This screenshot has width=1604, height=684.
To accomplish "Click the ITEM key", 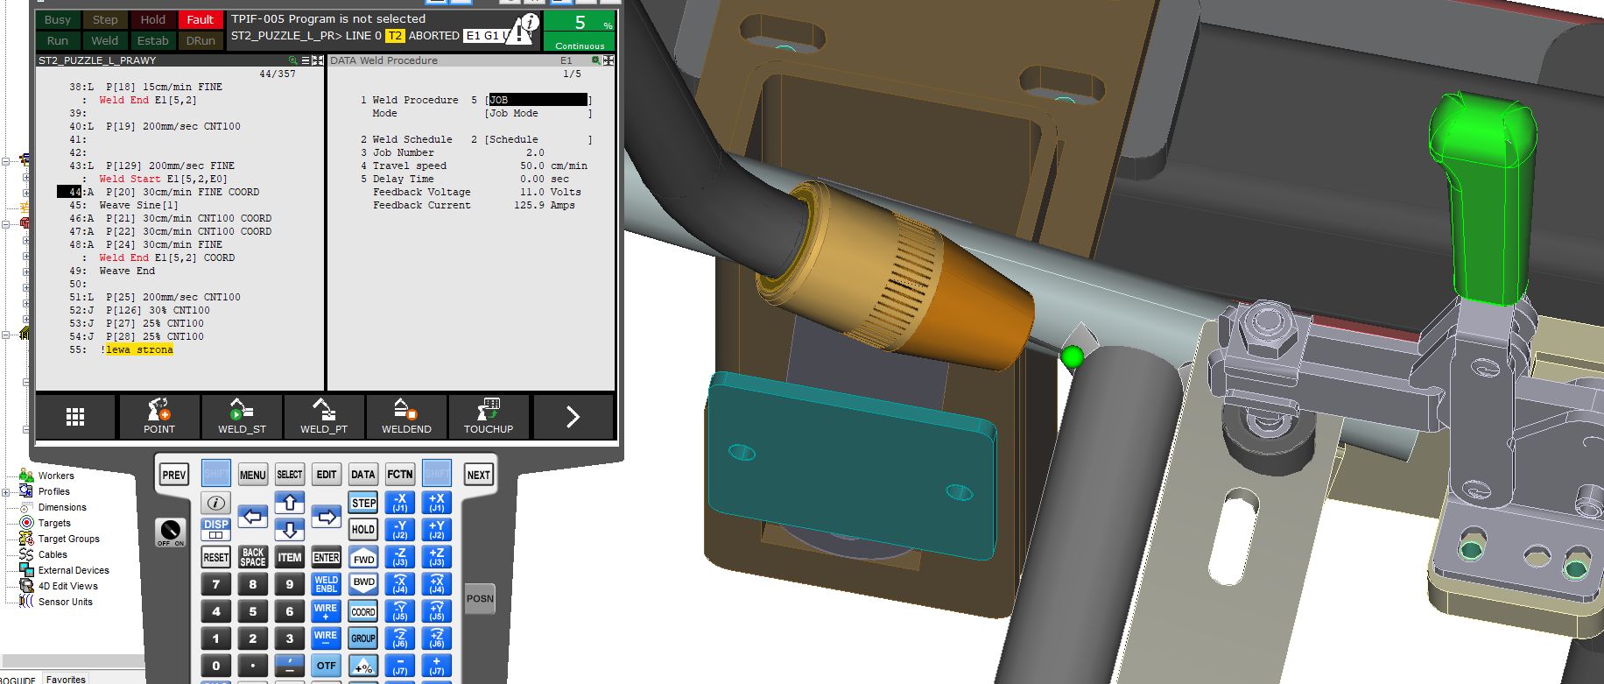I will point(290,557).
